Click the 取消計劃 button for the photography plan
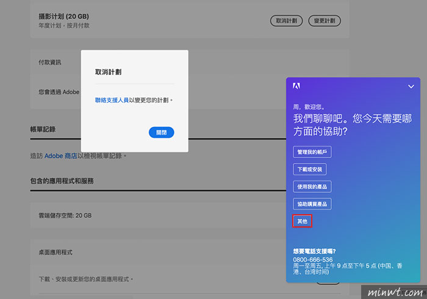This screenshot has height=299, width=427. 286,21
